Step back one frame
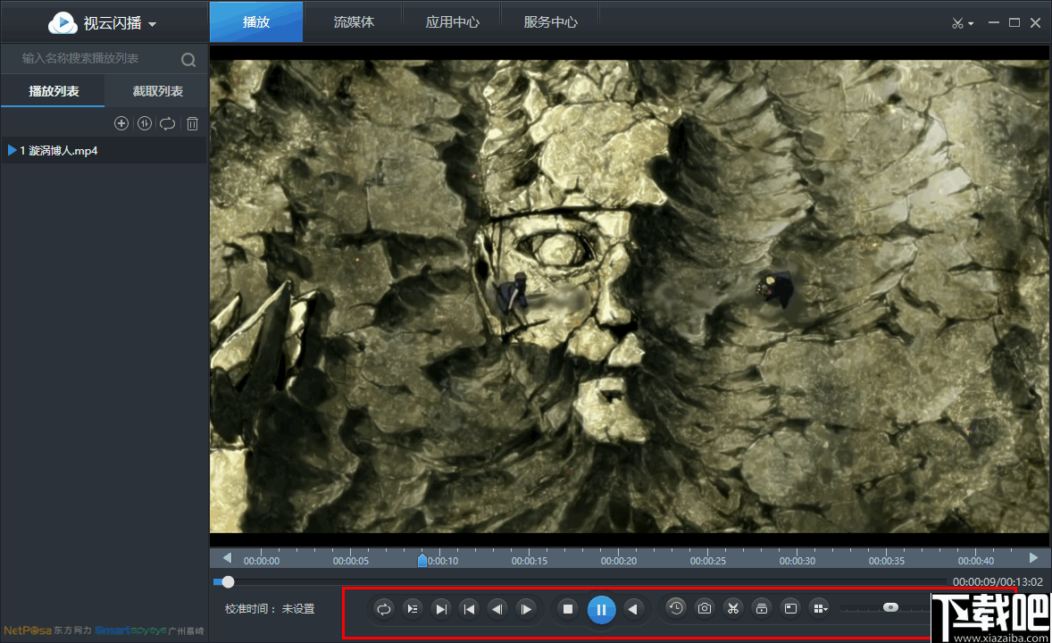This screenshot has height=643, width=1052. click(x=497, y=609)
